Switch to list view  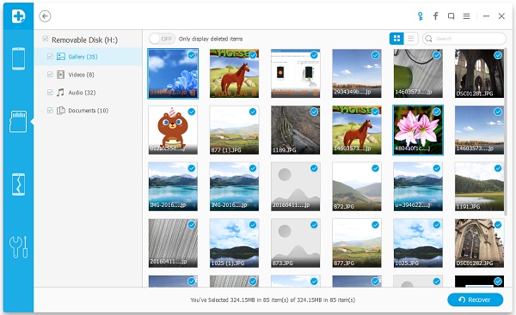pyautogui.click(x=411, y=39)
